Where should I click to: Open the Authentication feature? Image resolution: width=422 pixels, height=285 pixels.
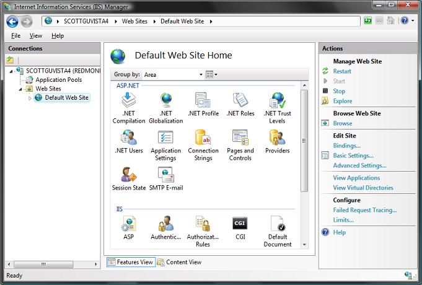(166, 227)
